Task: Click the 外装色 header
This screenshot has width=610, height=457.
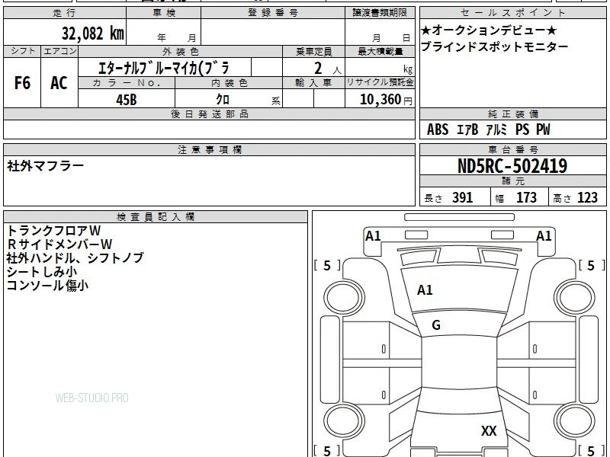Action: point(180,51)
